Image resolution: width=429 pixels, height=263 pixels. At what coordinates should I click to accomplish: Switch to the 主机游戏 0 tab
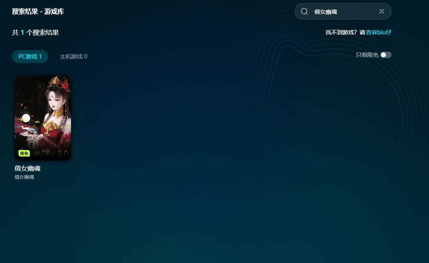point(73,56)
